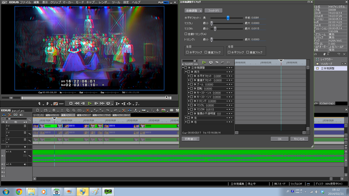Click the voice-over microphone icon

[x=158, y=110]
